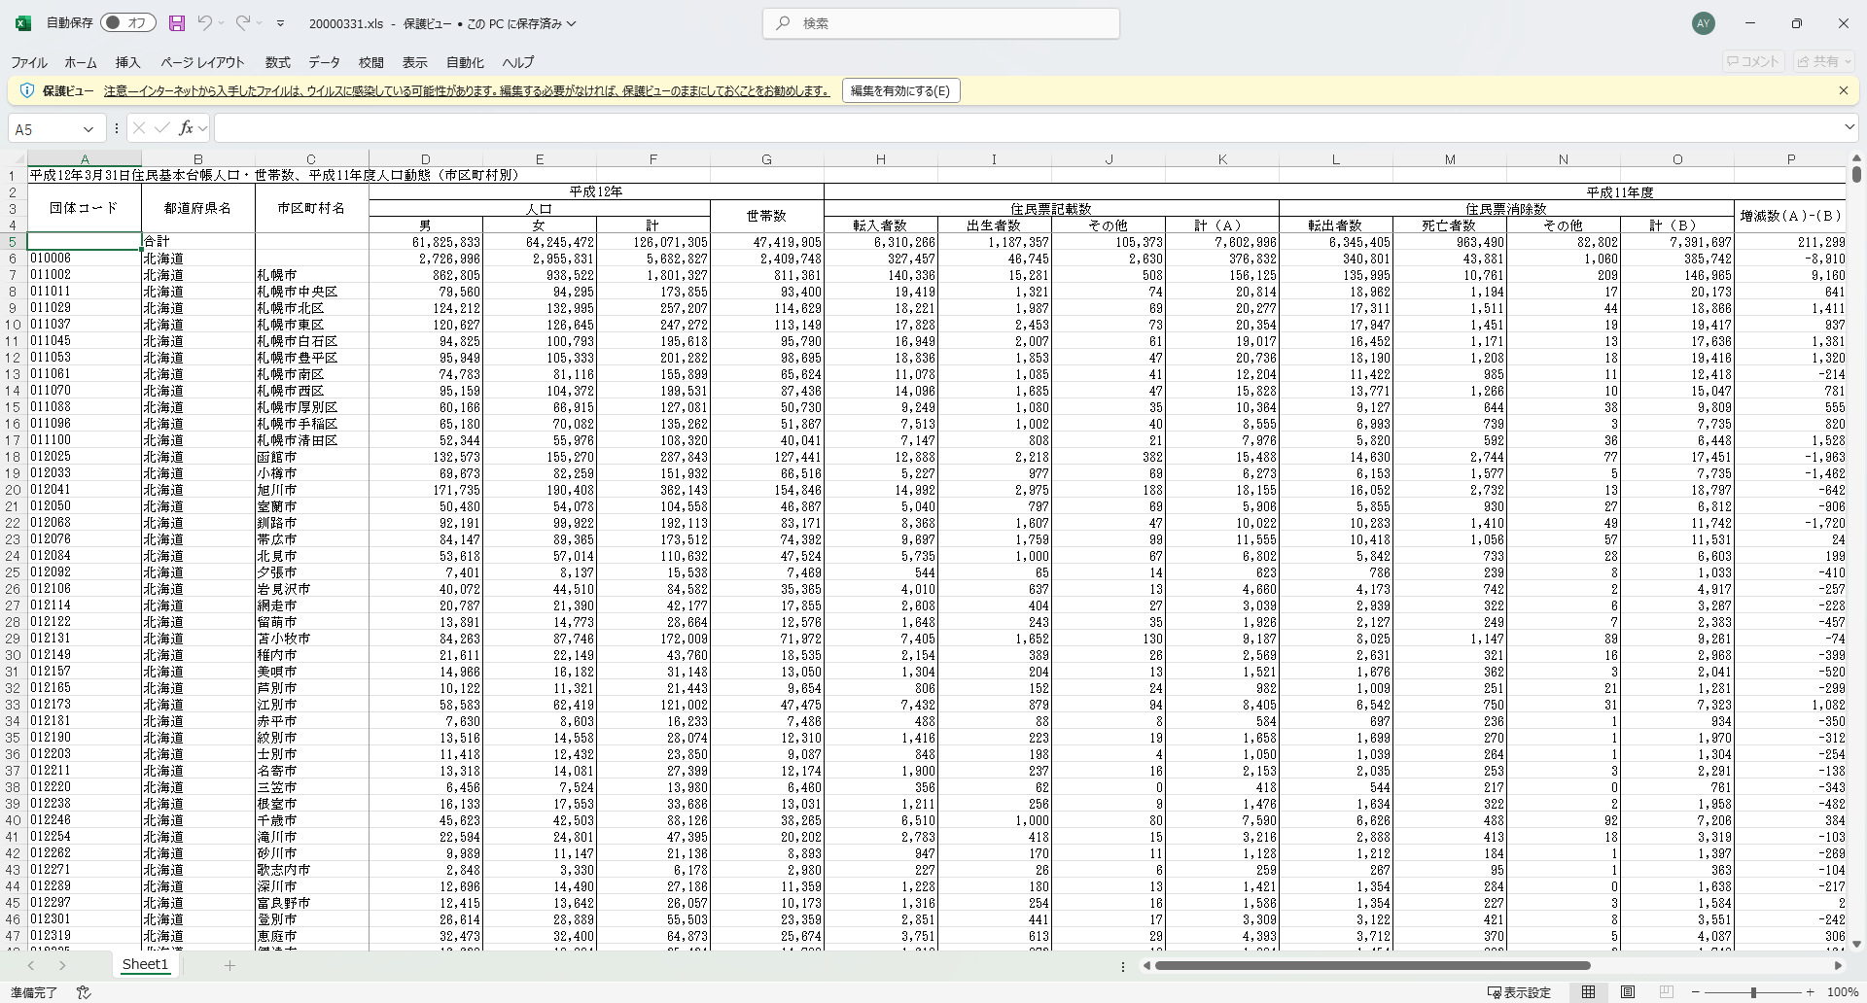Open the ページ レイアウト ribbon tab
The height and width of the screenshot is (1003, 1867).
(202, 62)
